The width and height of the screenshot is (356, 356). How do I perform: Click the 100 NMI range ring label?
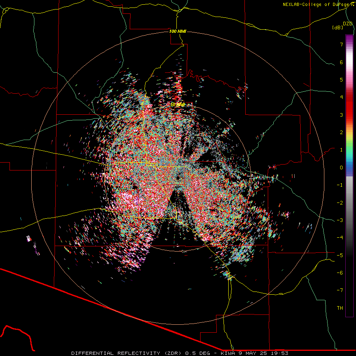pos(178,31)
